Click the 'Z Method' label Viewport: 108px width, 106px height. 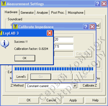[x=17, y=85]
